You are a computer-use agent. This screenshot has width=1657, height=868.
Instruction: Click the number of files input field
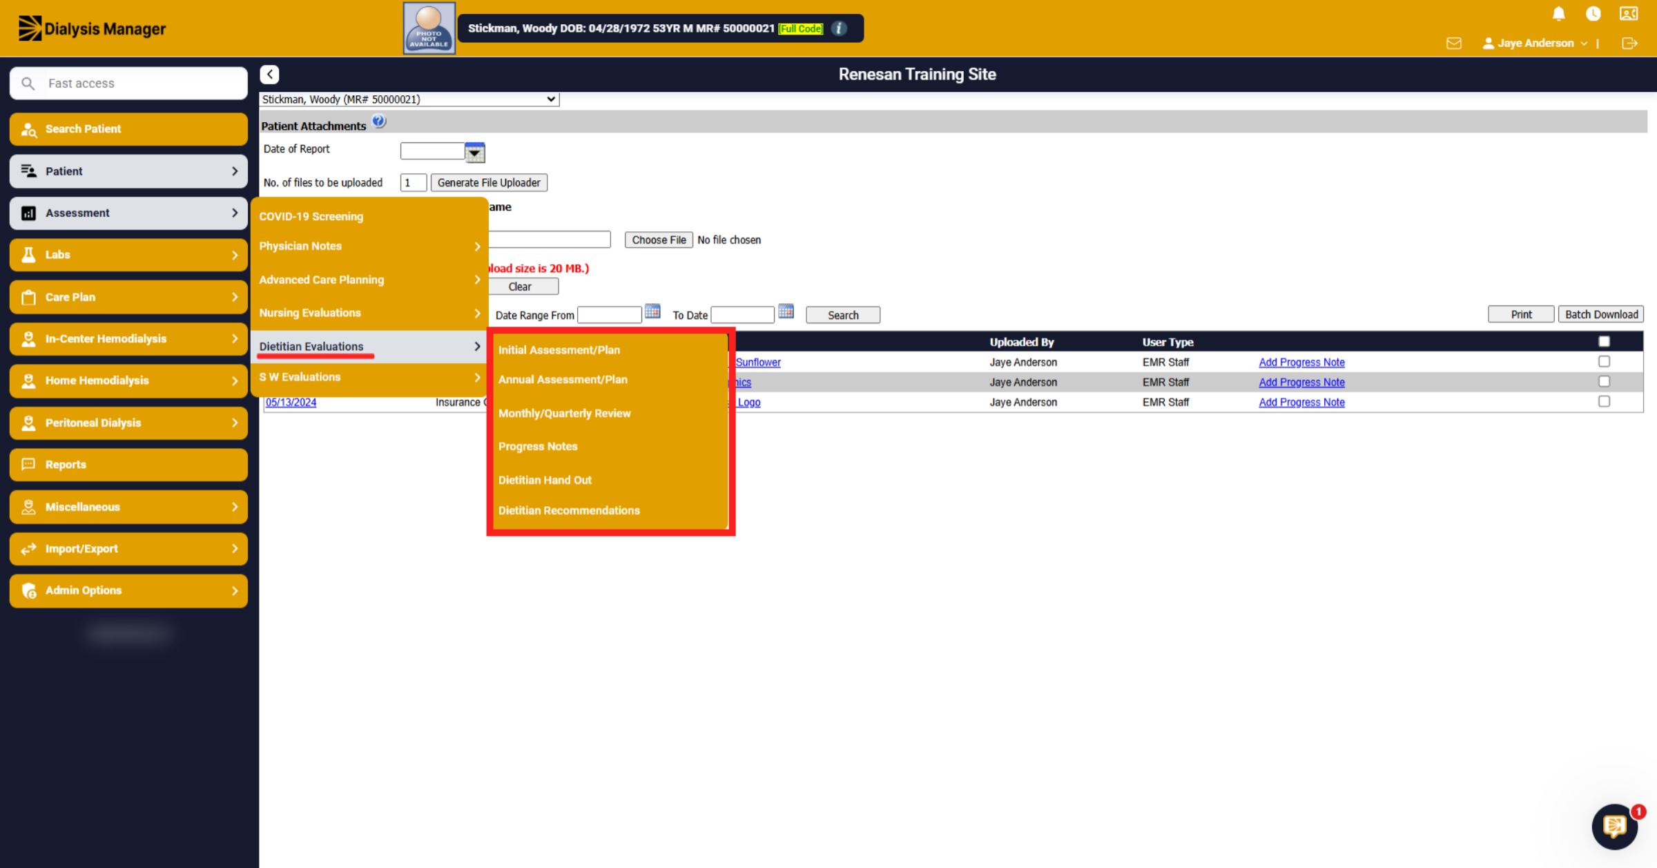pos(413,183)
